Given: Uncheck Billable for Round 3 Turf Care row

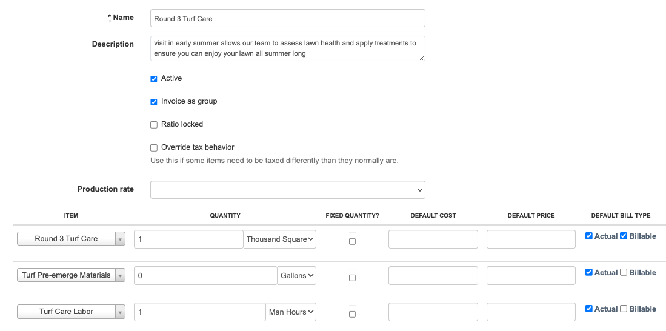Looking at the screenshot, I should pyautogui.click(x=624, y=236).
